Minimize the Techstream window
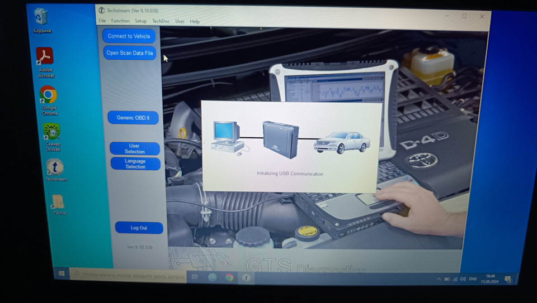This screenshot has height=303, width=537. 447,16
